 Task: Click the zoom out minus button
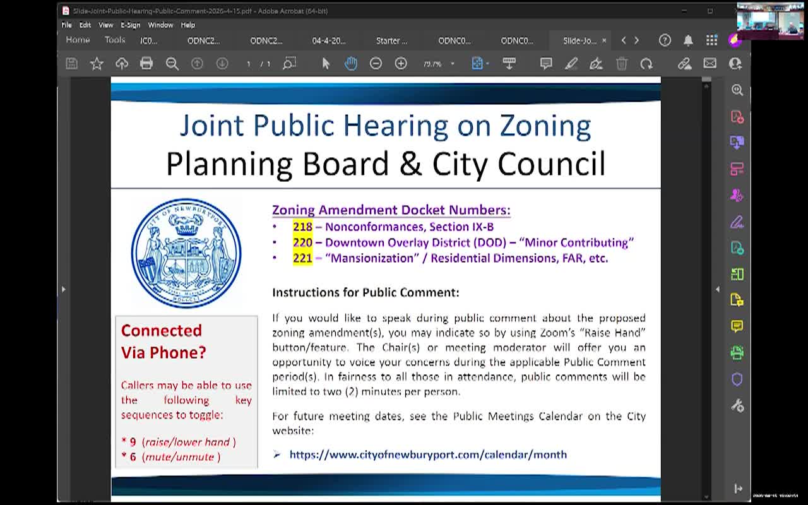(x=376, y=63)
